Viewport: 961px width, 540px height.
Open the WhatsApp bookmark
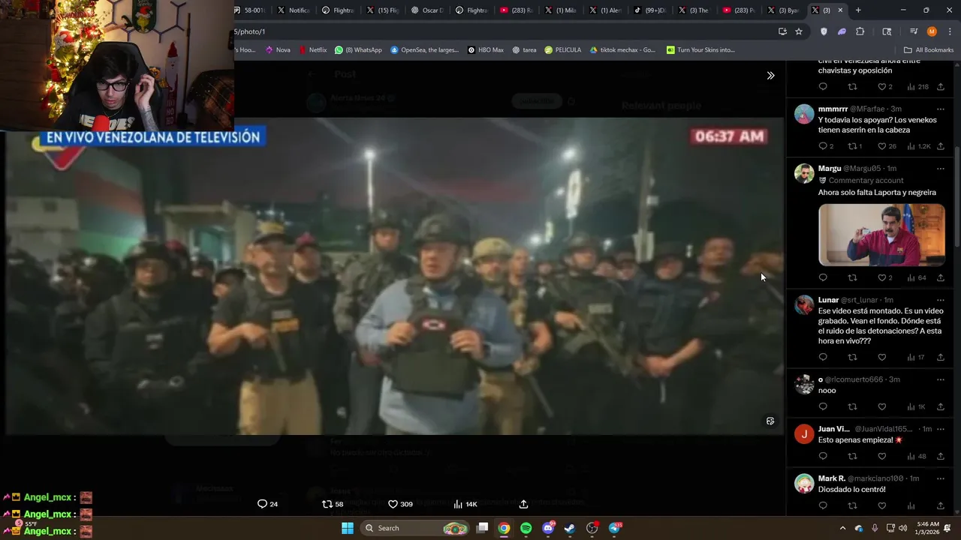[x=358, y=50]
